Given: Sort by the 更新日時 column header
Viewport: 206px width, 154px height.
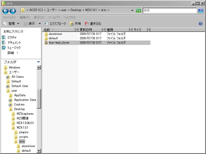Looking at the screenshot, I should 90,30.
